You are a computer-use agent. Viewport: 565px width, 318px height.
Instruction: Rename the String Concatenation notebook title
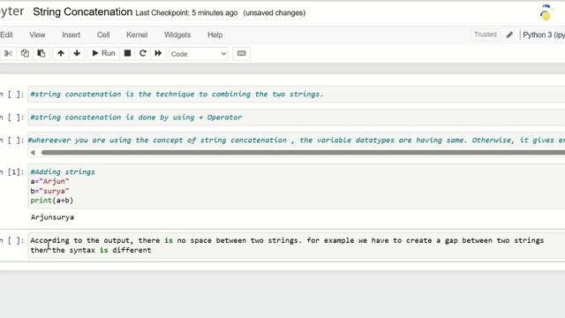coord(82,11)
